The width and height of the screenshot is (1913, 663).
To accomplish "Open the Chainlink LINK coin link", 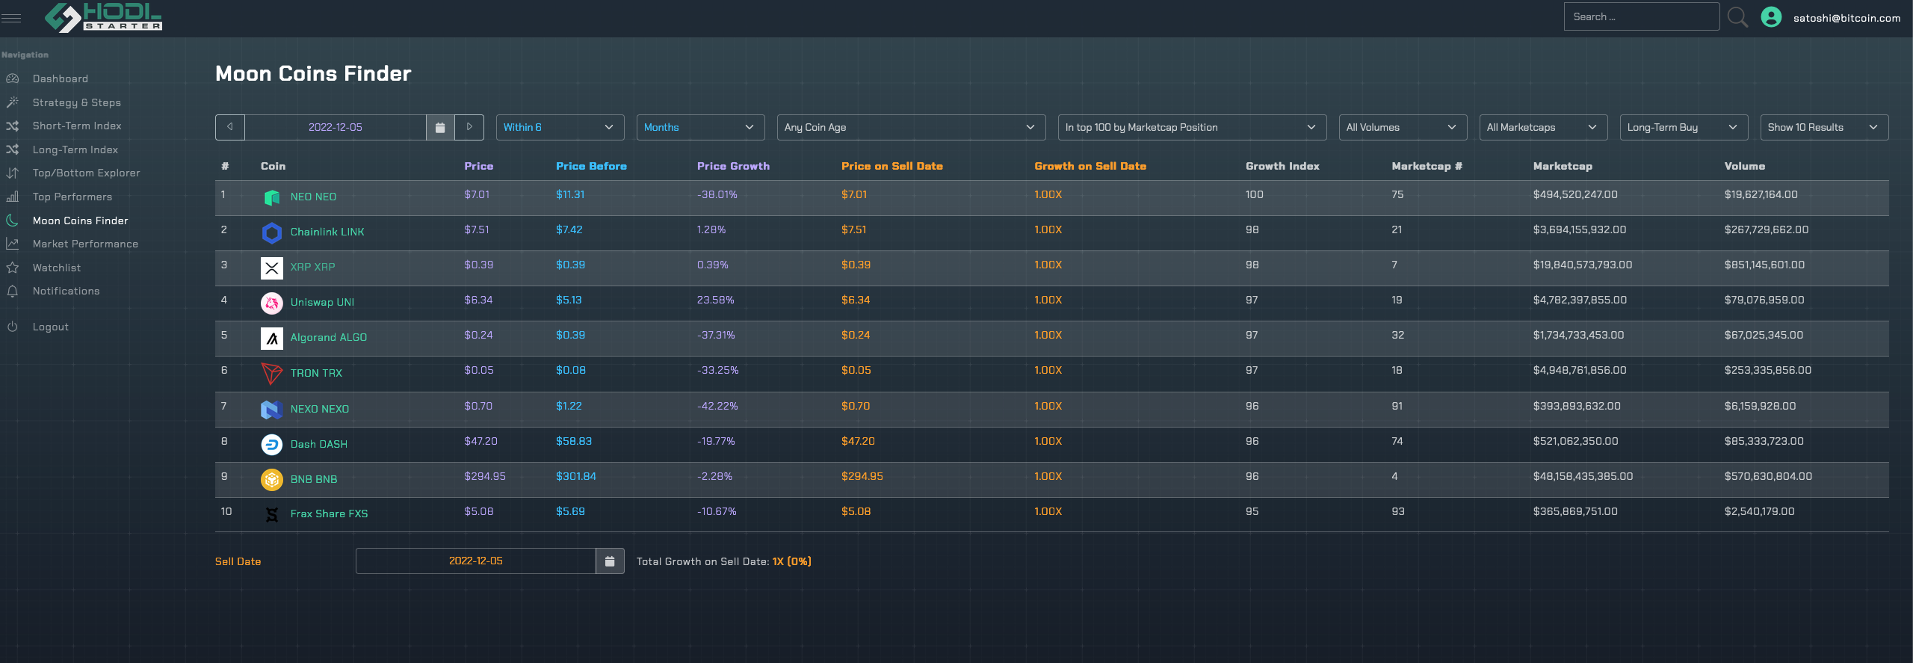I will click(327, 232).
